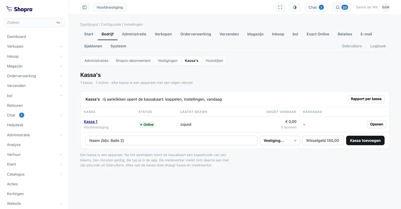Open the Vestigingen sub-tab

click(x=168, y=61)
